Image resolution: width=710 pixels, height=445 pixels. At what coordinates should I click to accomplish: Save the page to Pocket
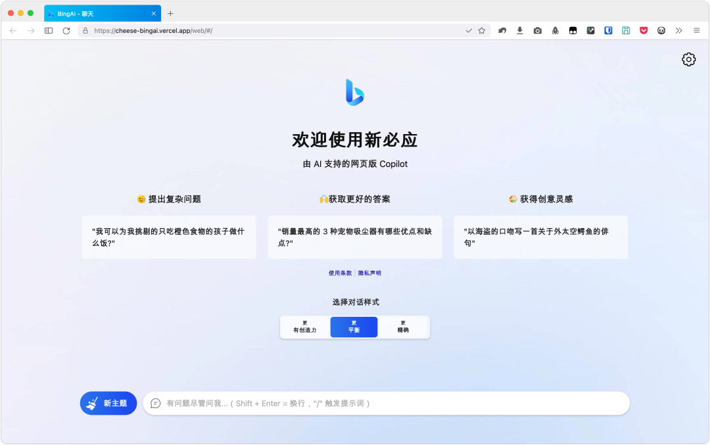(x=644, y=31)
